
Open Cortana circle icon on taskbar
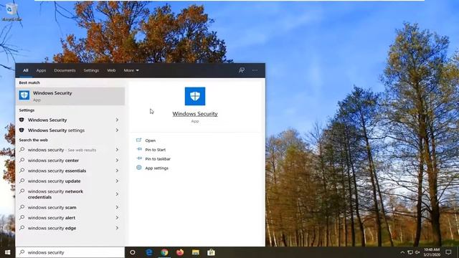133,252
